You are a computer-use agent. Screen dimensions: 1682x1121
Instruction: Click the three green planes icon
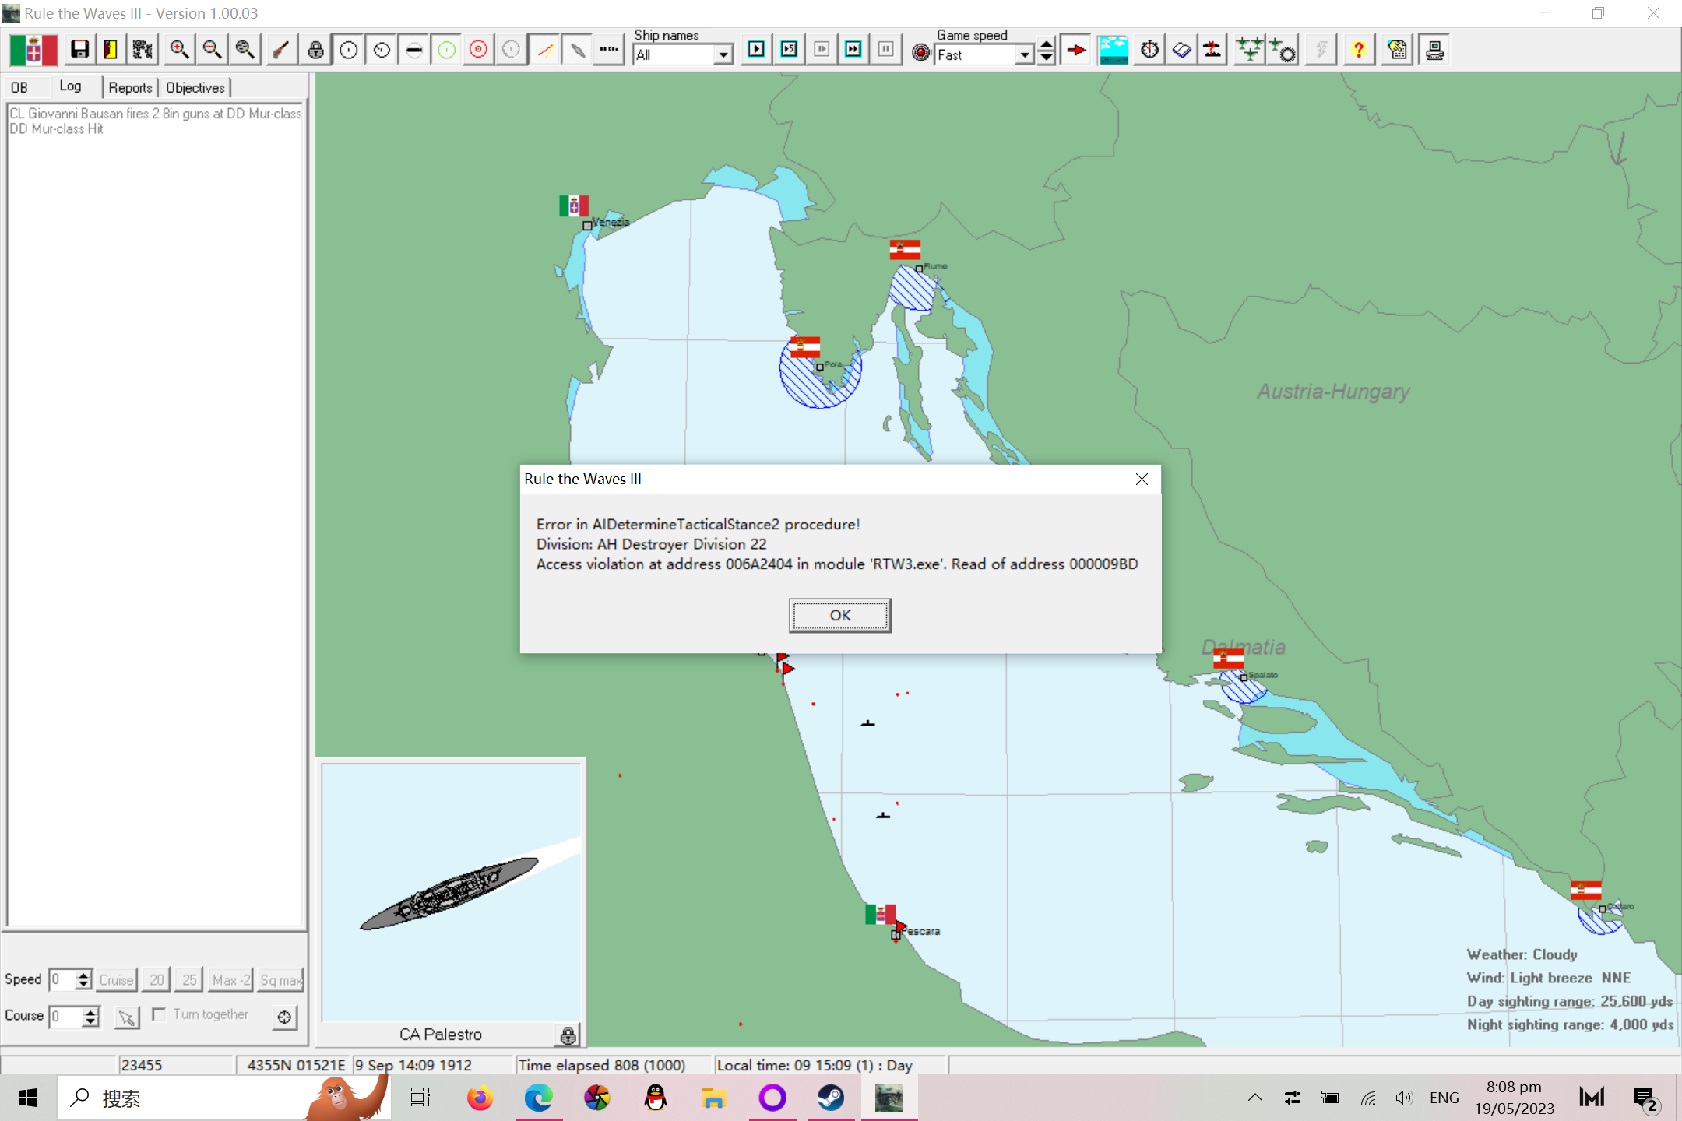click(1250, 51)
